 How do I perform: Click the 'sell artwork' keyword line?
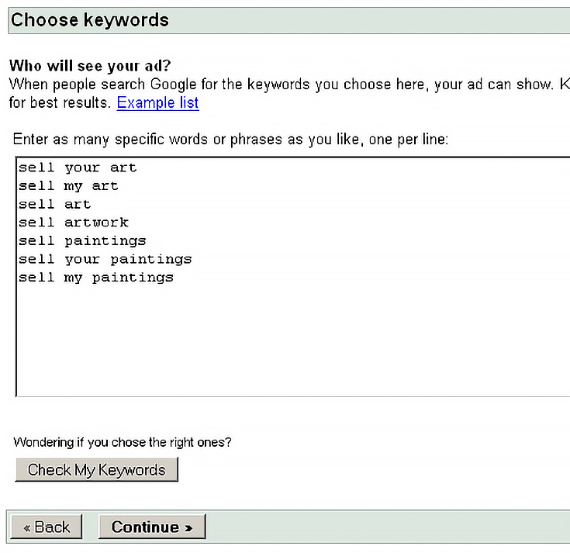coord(74,222)
